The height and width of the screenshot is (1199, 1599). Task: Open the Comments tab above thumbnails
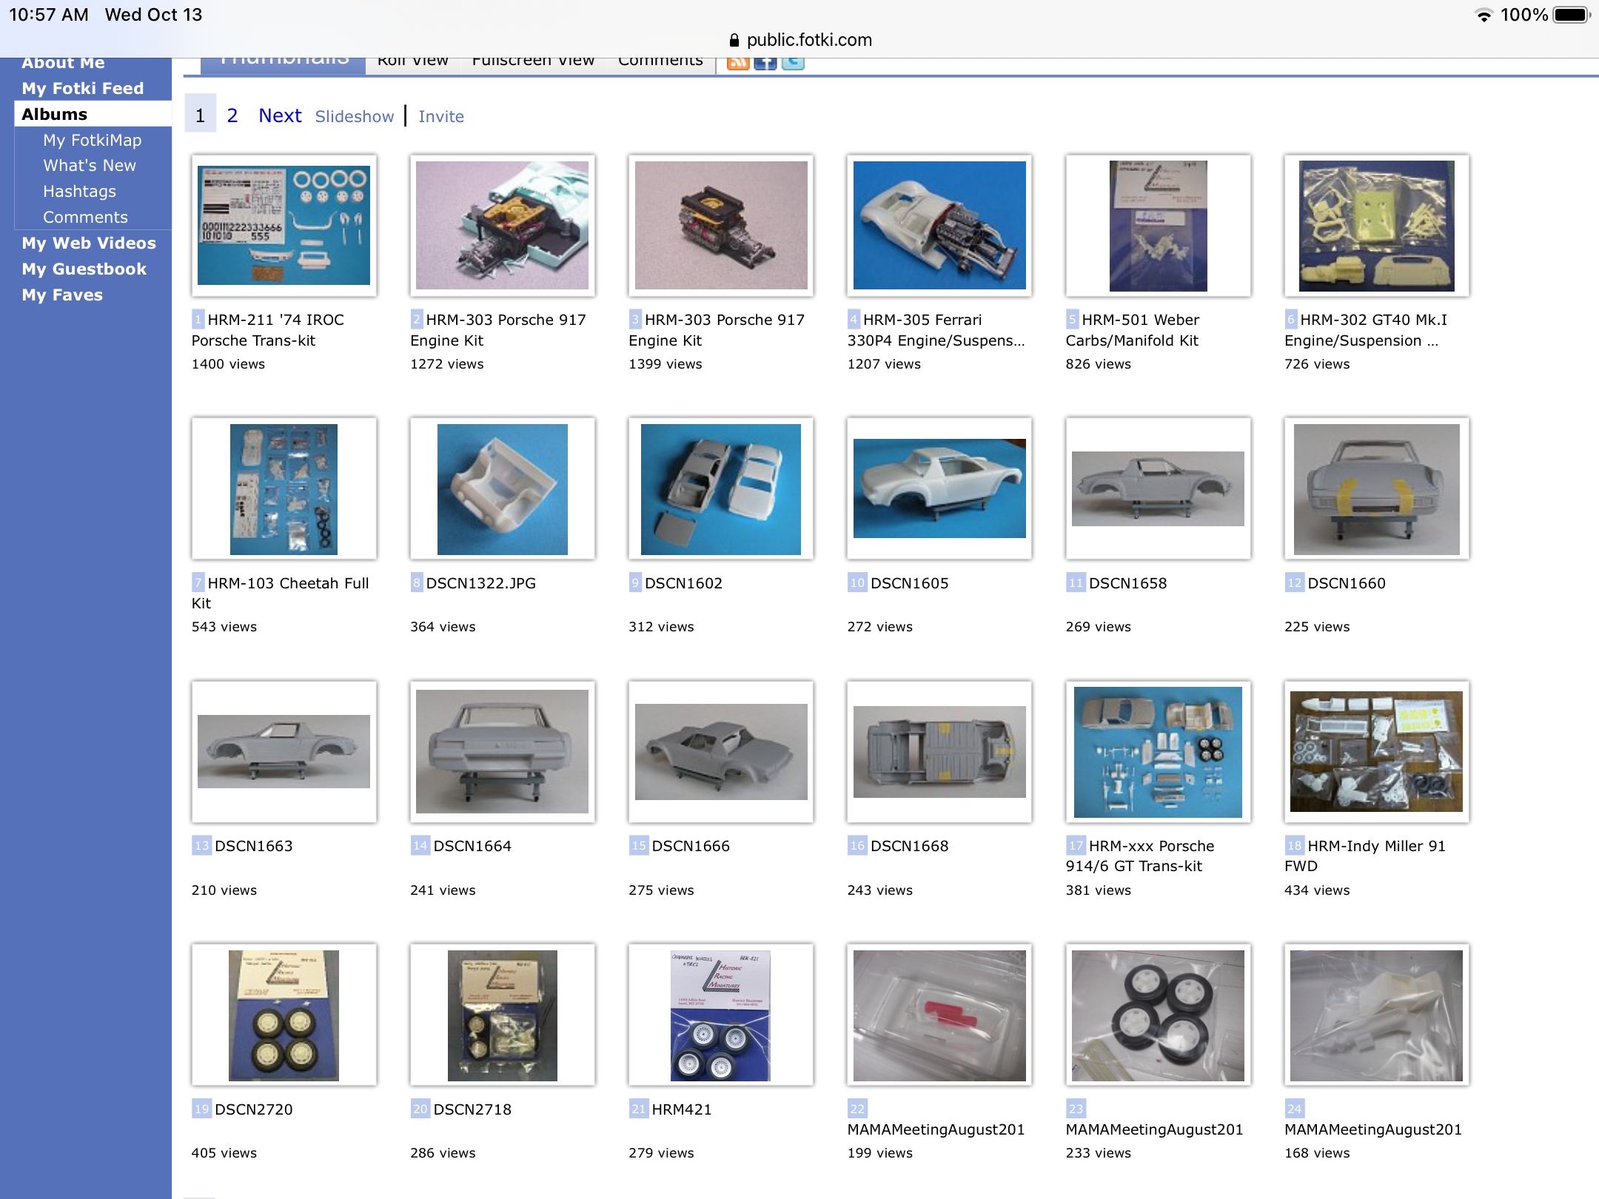(660, 64)
